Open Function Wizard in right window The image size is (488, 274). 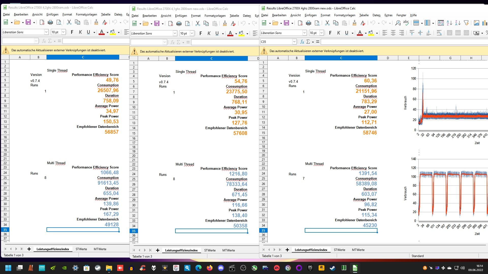point(302,42)
